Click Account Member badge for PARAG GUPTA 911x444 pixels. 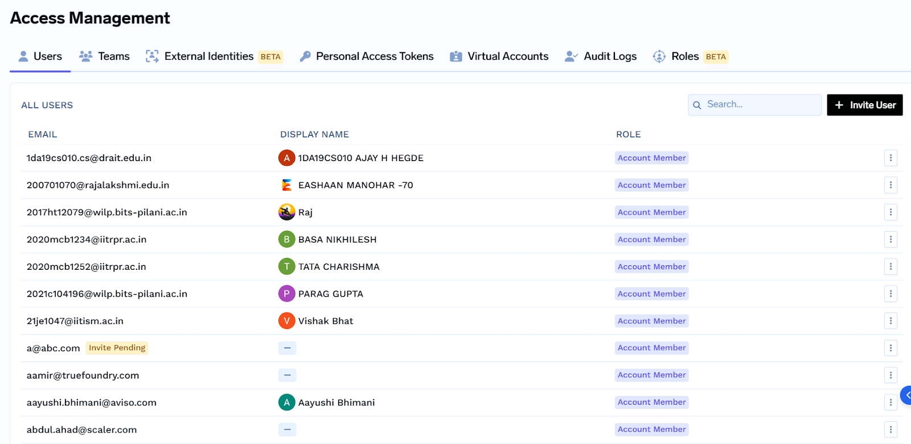652,294
